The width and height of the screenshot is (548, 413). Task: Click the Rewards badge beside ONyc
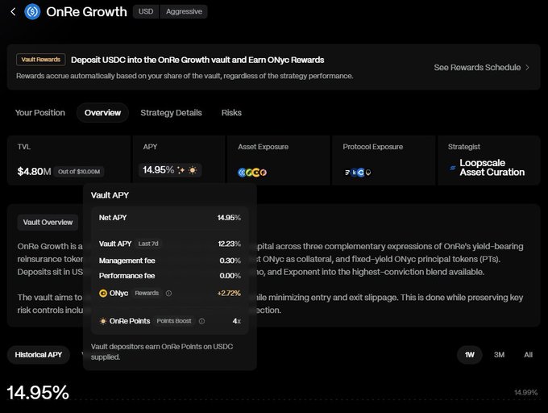(147, 293)
